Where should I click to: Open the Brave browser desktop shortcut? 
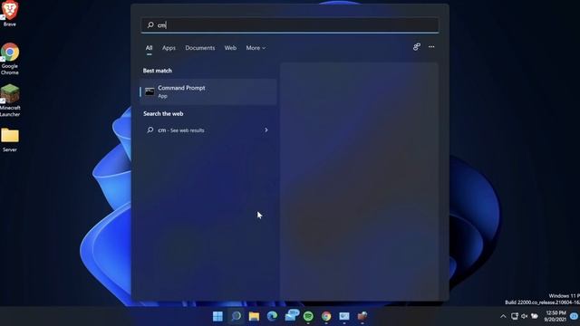10,14
